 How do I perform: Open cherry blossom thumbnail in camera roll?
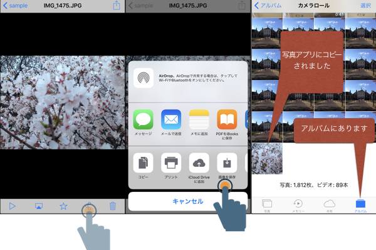(267, 158)
